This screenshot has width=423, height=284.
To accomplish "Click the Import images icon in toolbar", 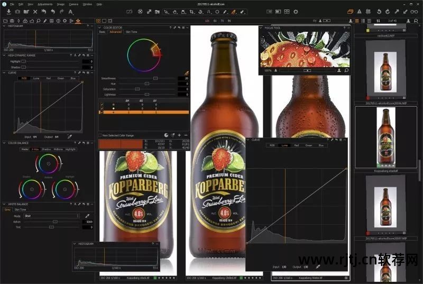I will [9, 11].
